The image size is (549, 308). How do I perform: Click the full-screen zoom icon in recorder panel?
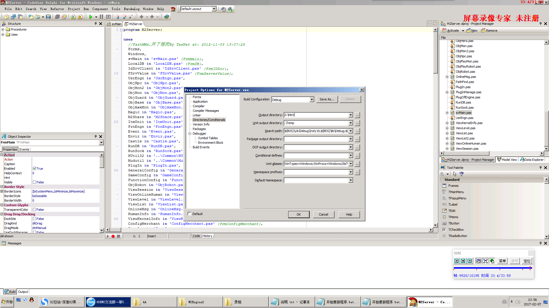(x=486, y=261)
